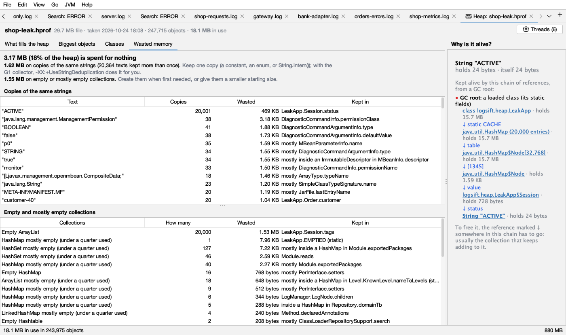Close the only.log tab
The image size is (566, 335).
click(36, 17)
